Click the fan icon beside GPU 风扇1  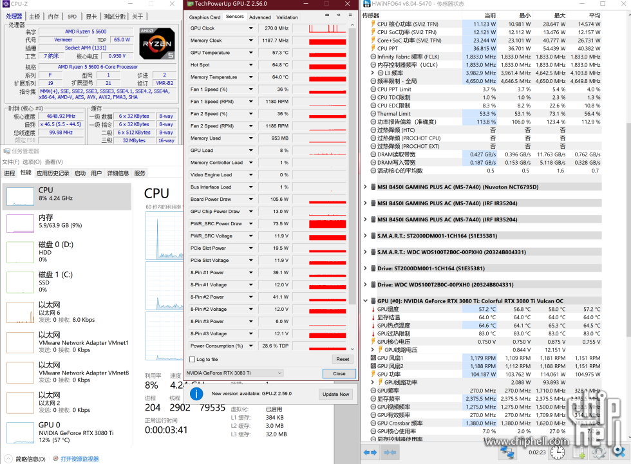[373, 358]
